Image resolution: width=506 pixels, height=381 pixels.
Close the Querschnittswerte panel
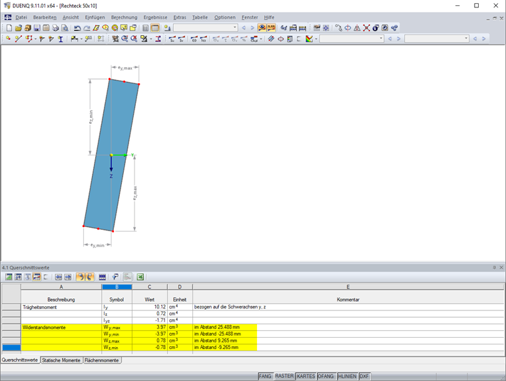coord(501,267)
